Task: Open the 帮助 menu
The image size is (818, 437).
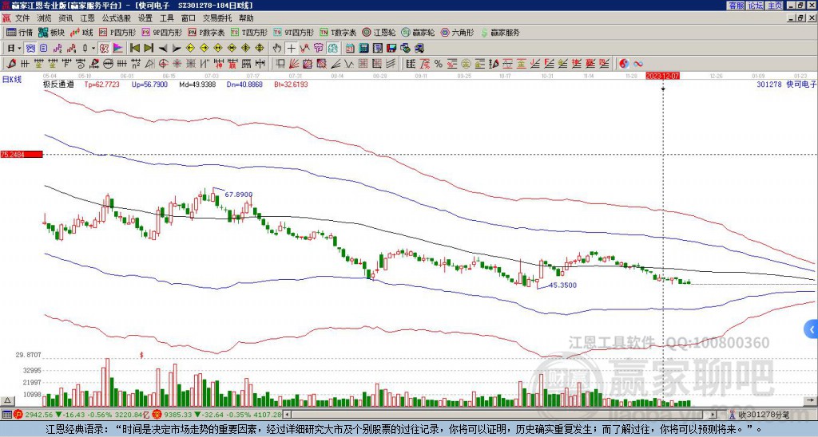Action: click(246, 18)
